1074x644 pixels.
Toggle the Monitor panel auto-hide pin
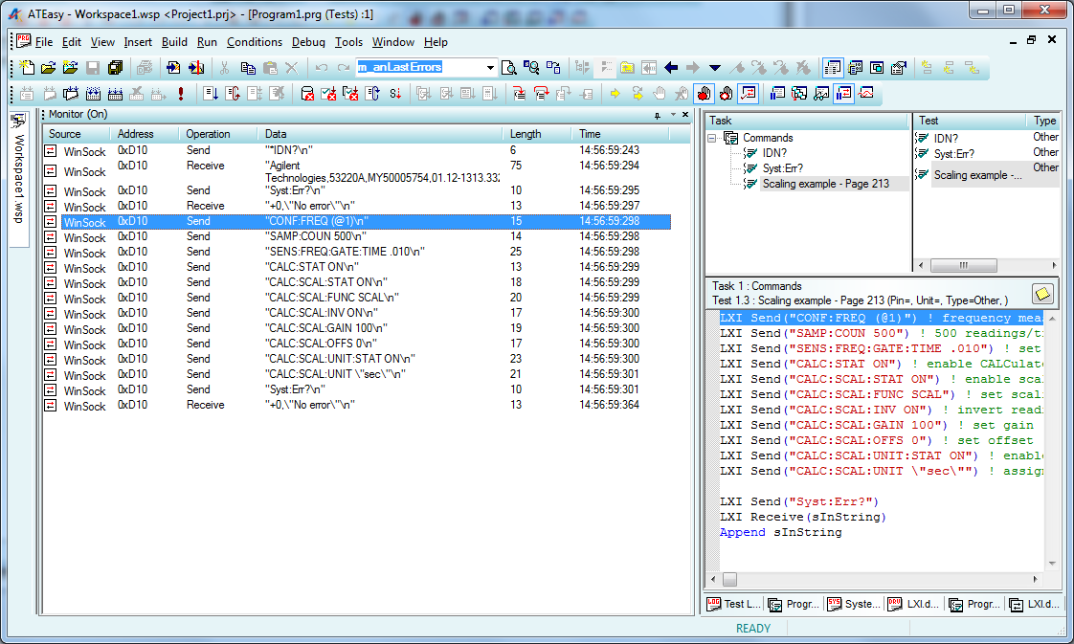[658, 115]
